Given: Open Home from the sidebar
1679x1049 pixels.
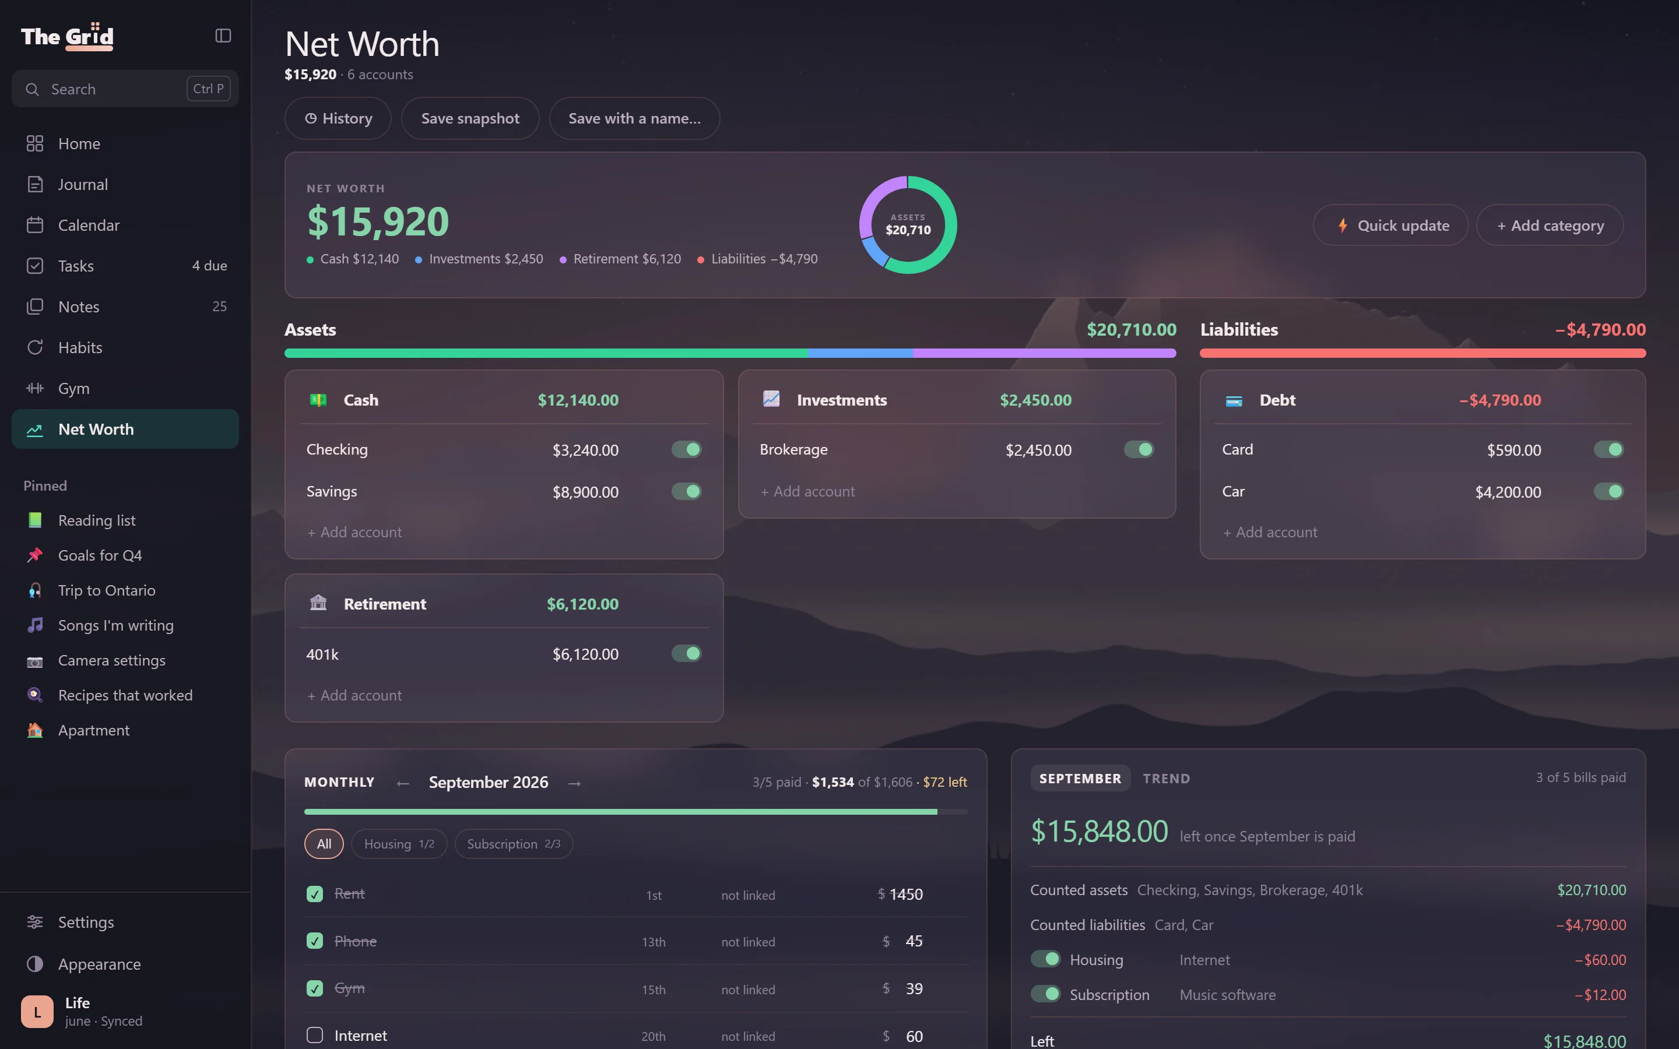Looking at the screenshot, I should 125,143.
